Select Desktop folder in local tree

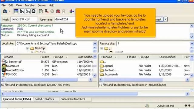40,48
